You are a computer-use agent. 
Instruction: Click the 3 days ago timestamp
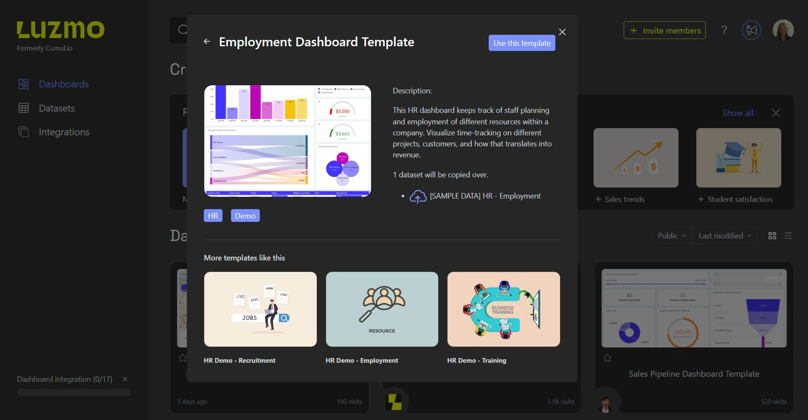[x=192, y=401]
